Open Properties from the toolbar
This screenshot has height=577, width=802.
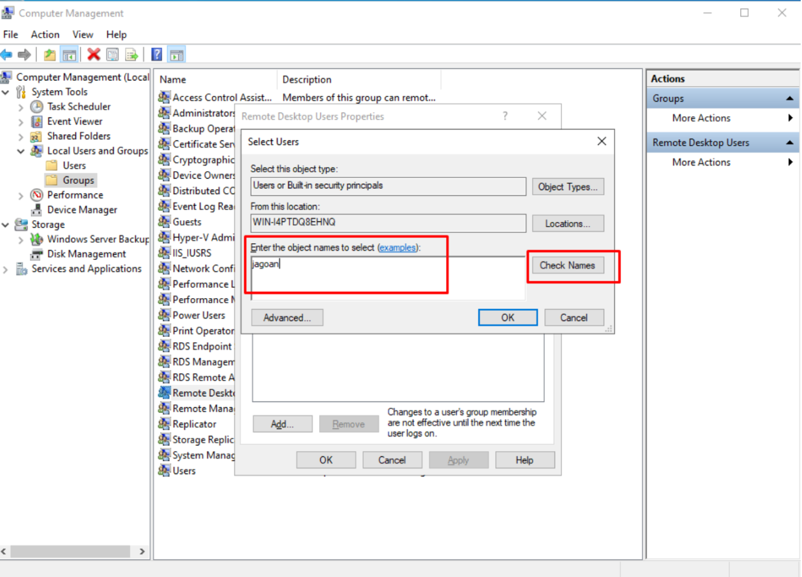click(x=112, y=54)
